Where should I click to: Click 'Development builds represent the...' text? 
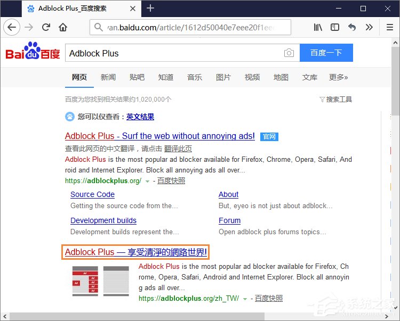click(125, 232)
